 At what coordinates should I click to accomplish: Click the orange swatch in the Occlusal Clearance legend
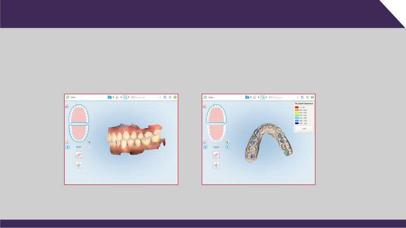(x=297, y=110)
